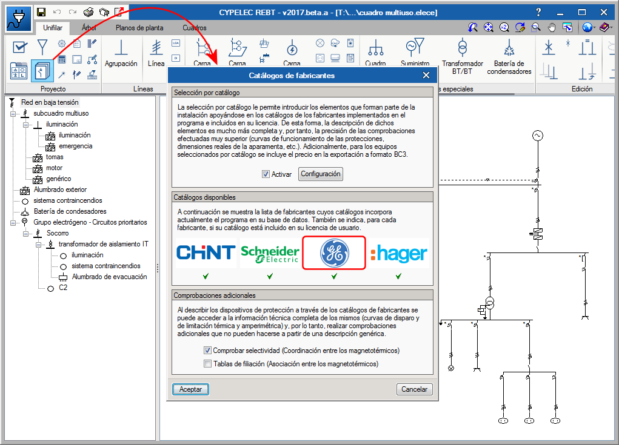Select the CHiNT manufacturer logo

[x=206, y=252]
